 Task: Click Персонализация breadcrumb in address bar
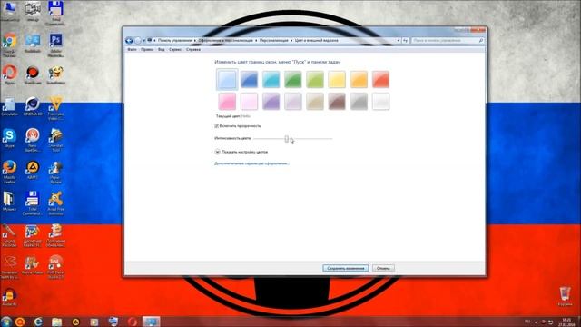(273, 40)
